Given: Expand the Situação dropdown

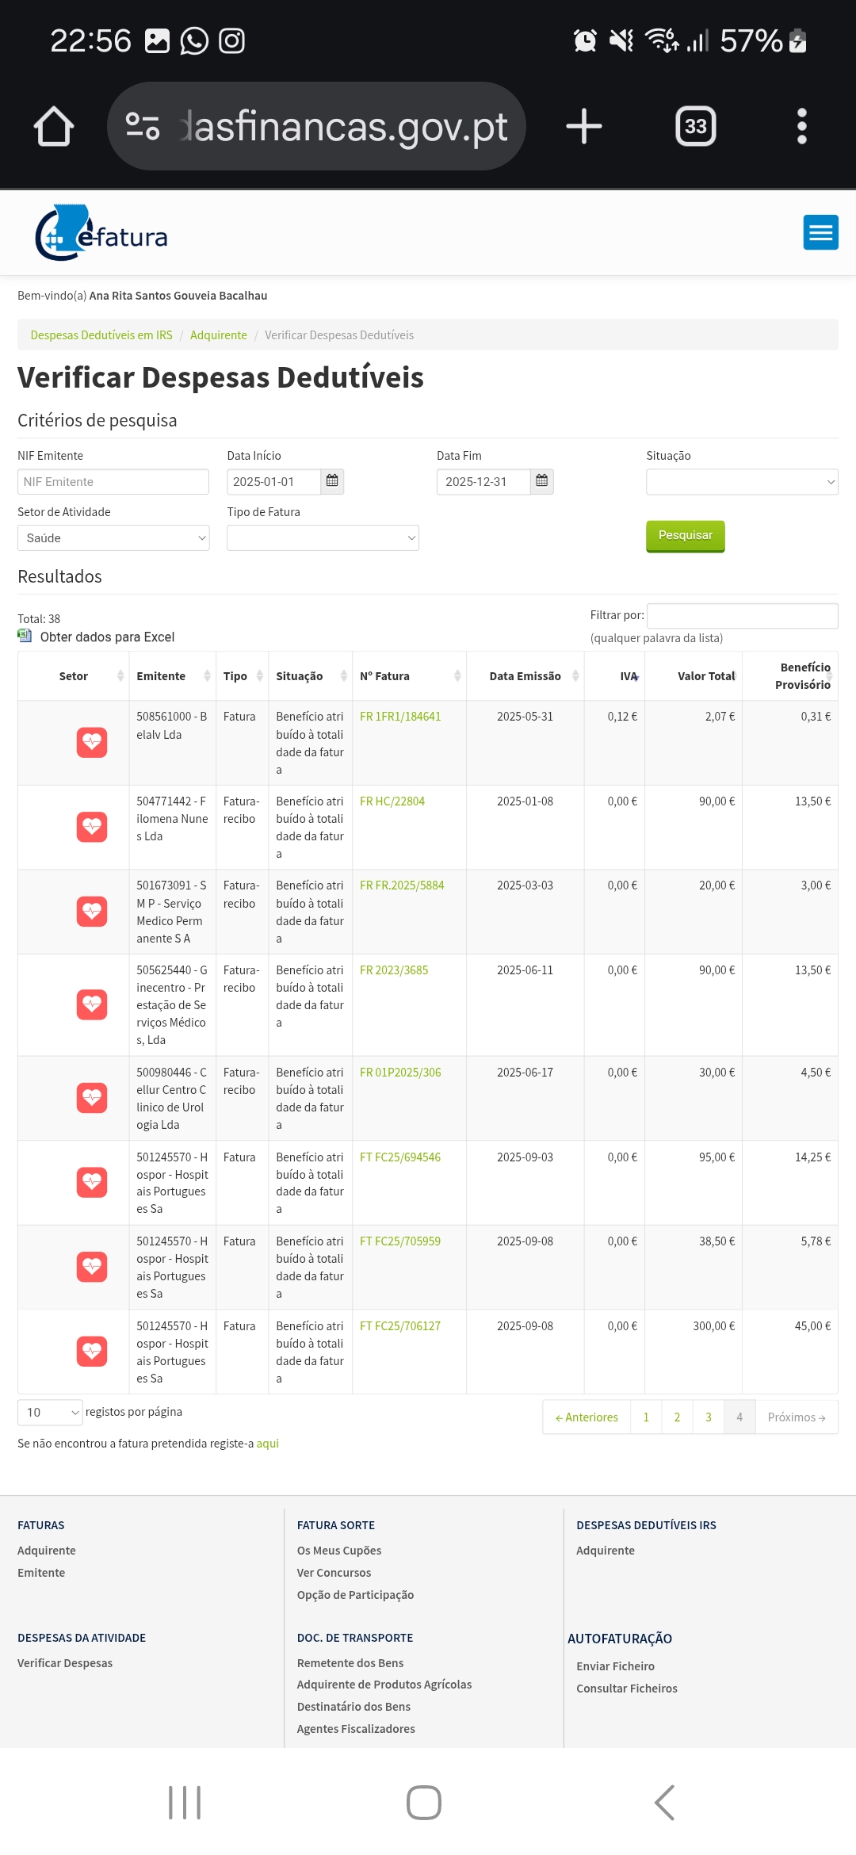Looking at the screenshot, I should tap(742, 482).
